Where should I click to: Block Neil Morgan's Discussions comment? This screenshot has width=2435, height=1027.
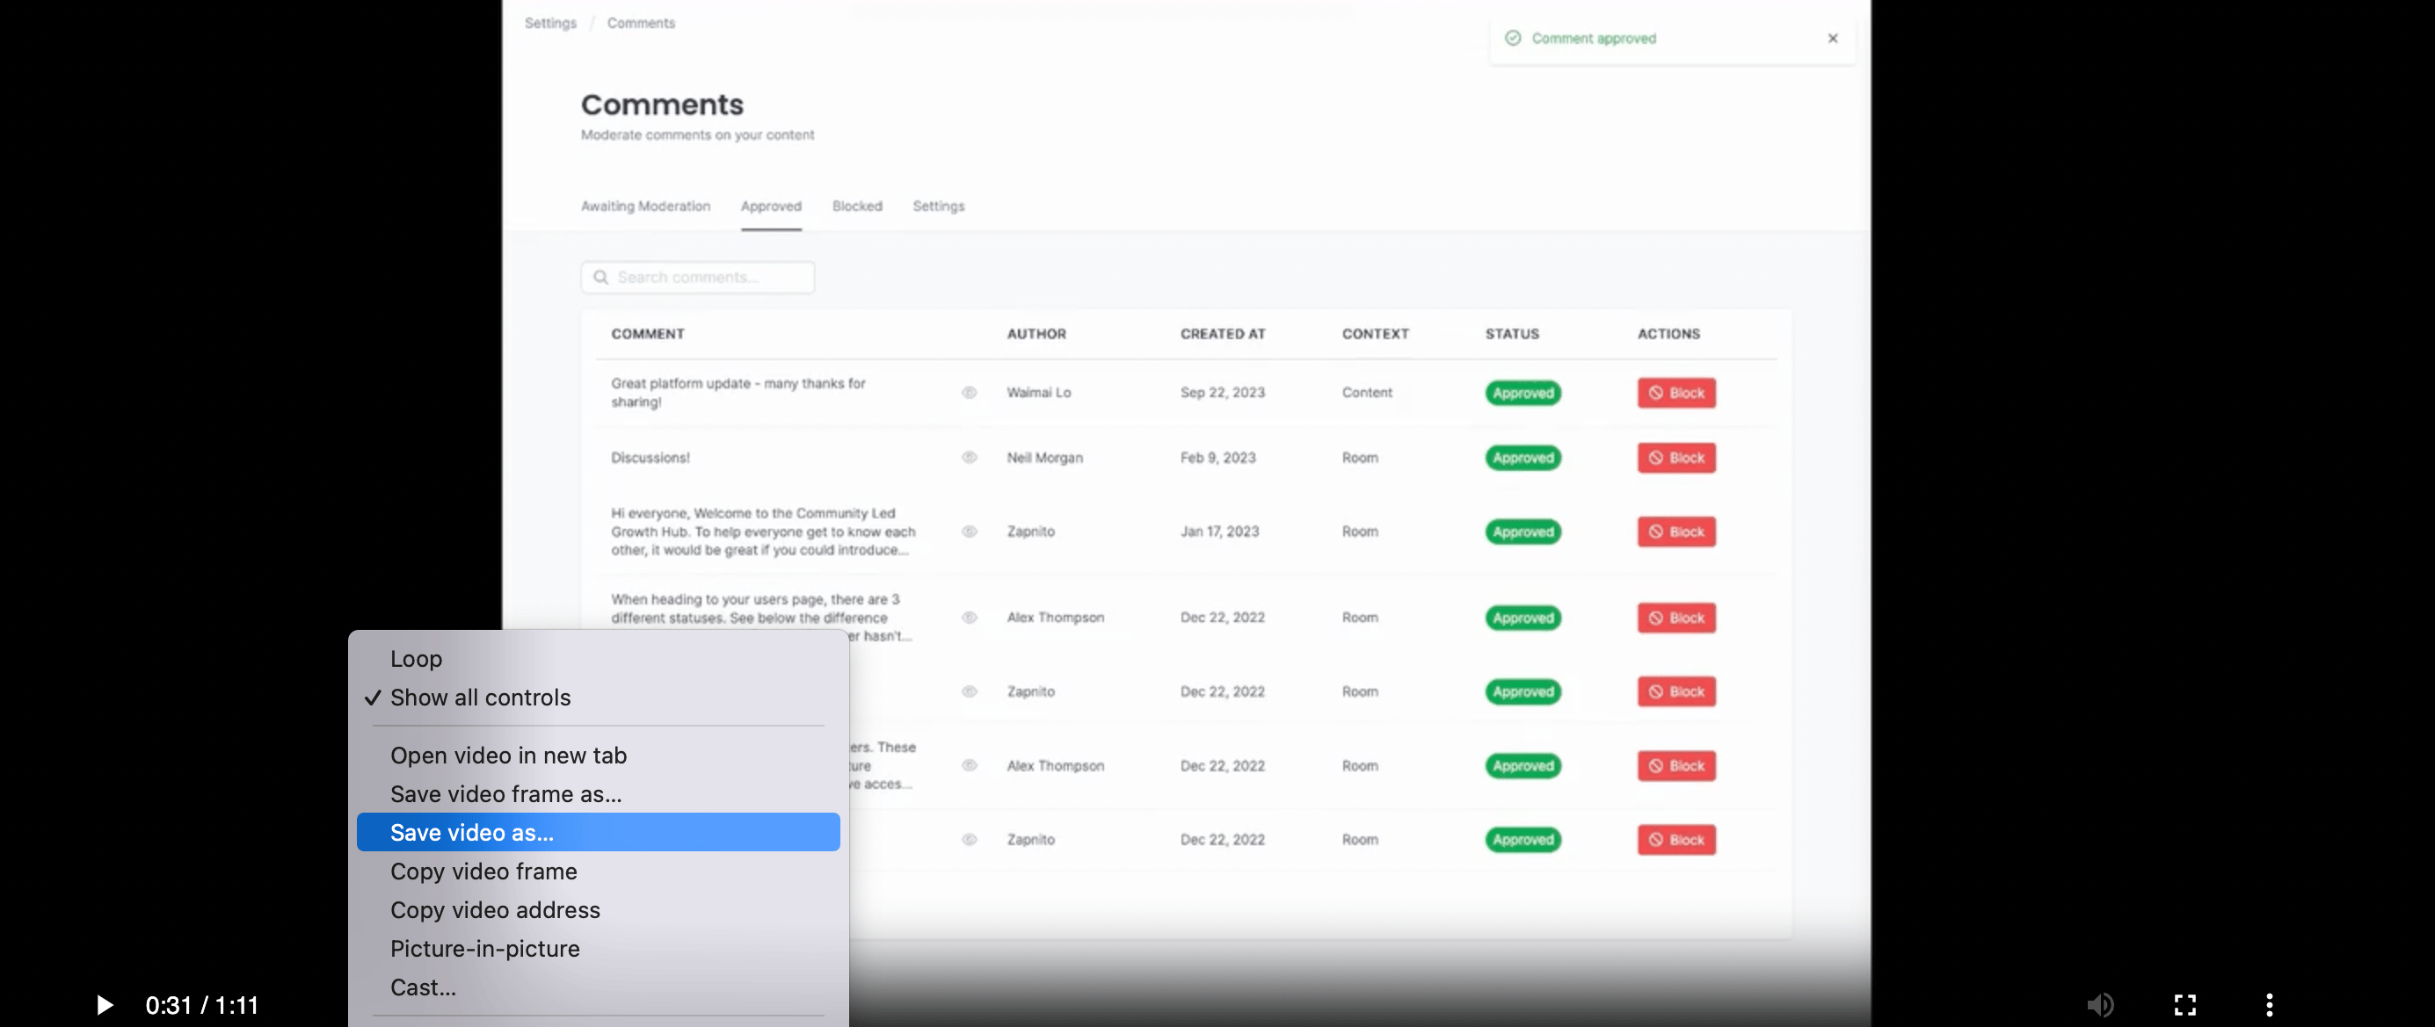tap(1676, 459)
